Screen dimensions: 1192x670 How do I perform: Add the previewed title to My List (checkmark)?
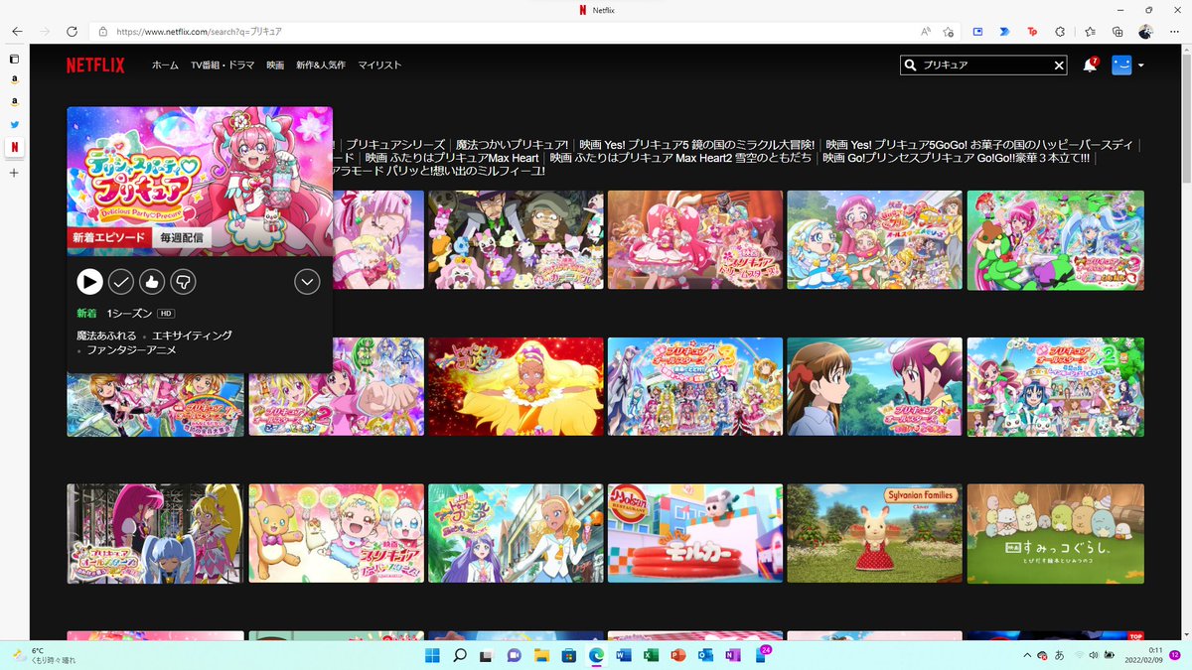click(x=120, y=282)
